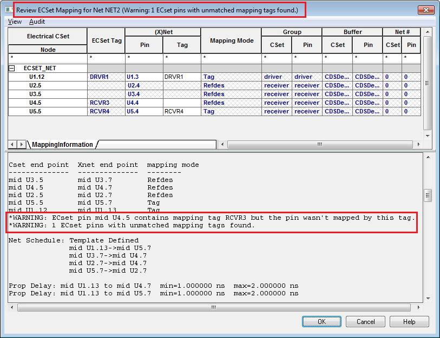The image size is (440, 338).
Task: Click the Net # column header
Action: [402, 32]
